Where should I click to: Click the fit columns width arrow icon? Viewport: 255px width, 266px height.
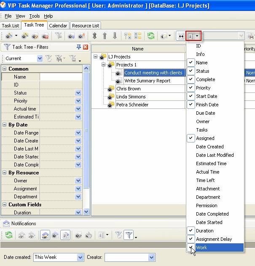(181, 36)
